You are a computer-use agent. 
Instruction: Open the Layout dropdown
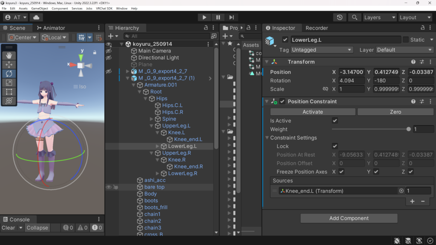pyautogui.click(x=415, y=17)
